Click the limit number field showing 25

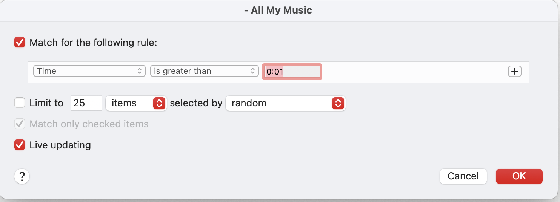coord(86,103)
